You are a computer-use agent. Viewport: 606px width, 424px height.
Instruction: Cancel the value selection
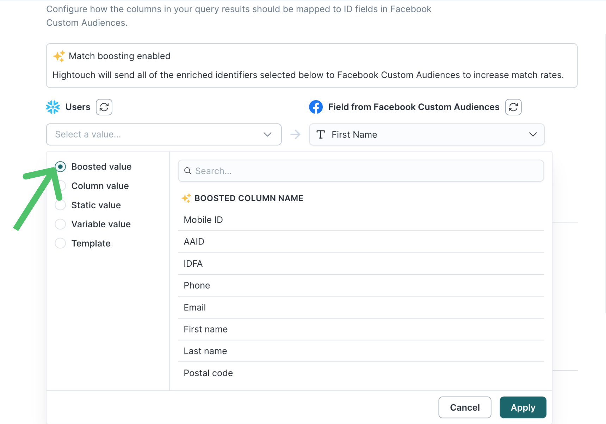[464, 407]
